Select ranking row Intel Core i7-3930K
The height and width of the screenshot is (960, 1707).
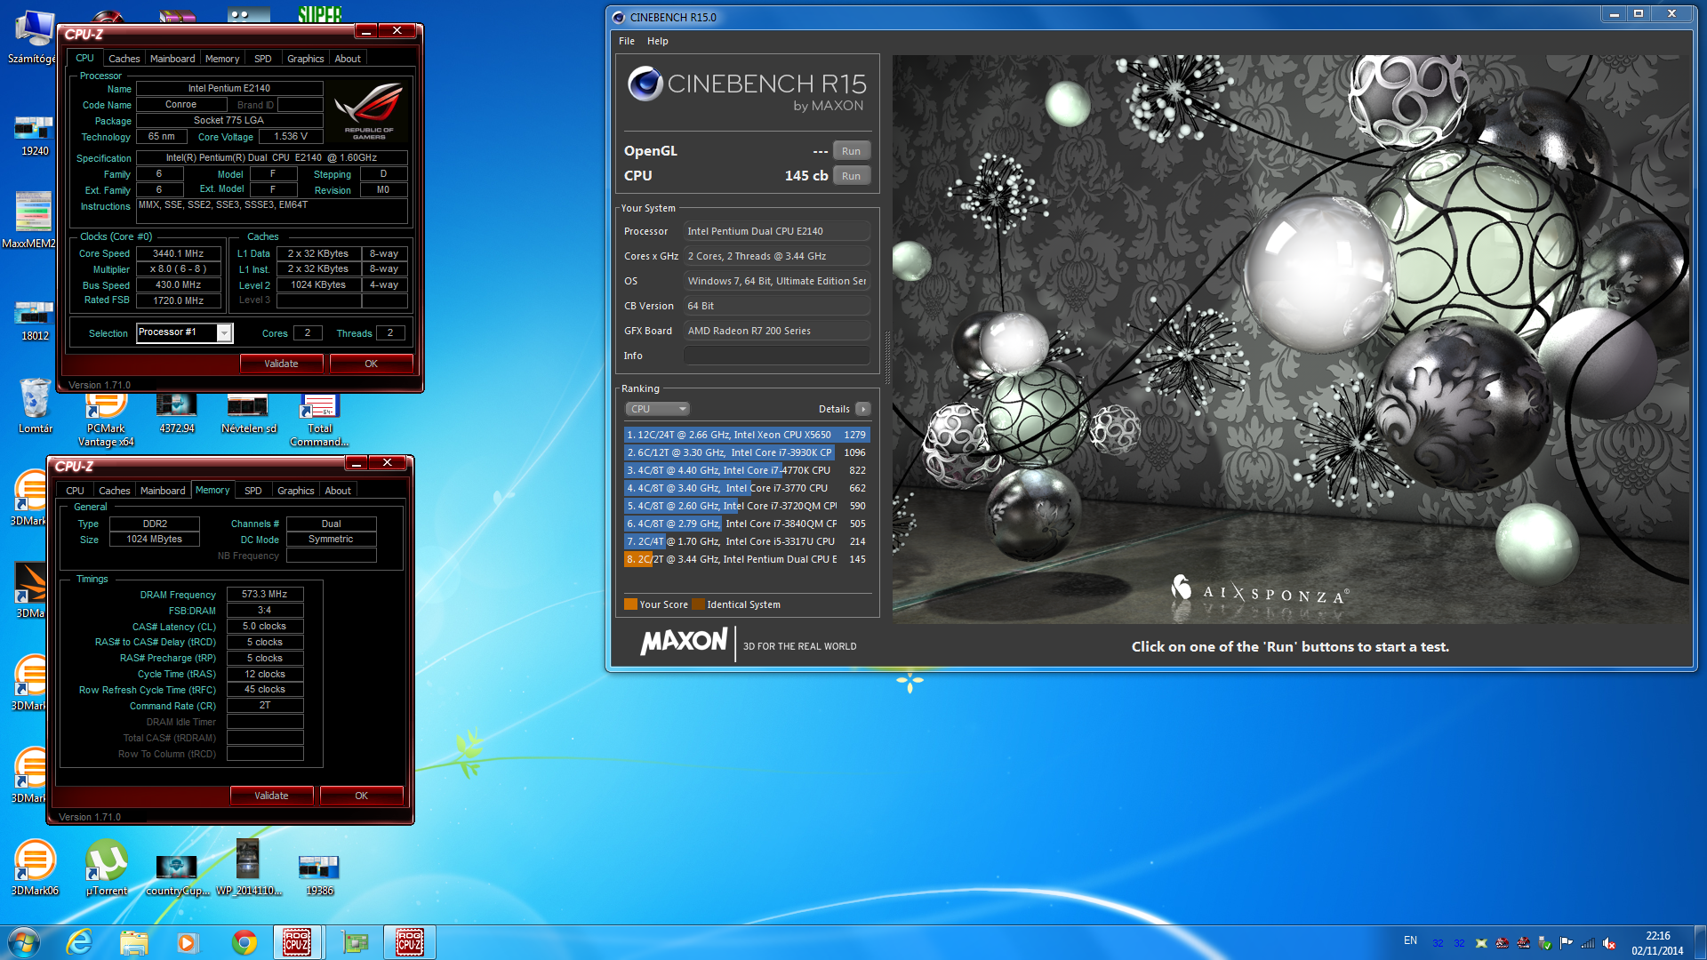[x=747, y=452]
